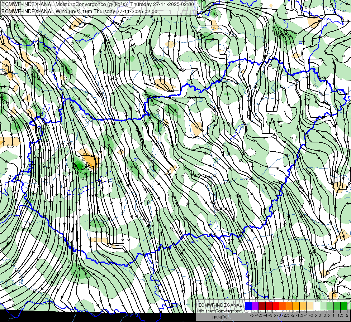Click the MoistureConvergence title line at top
The width and height of the screenshot is (351, 322).
coord(98,4)
